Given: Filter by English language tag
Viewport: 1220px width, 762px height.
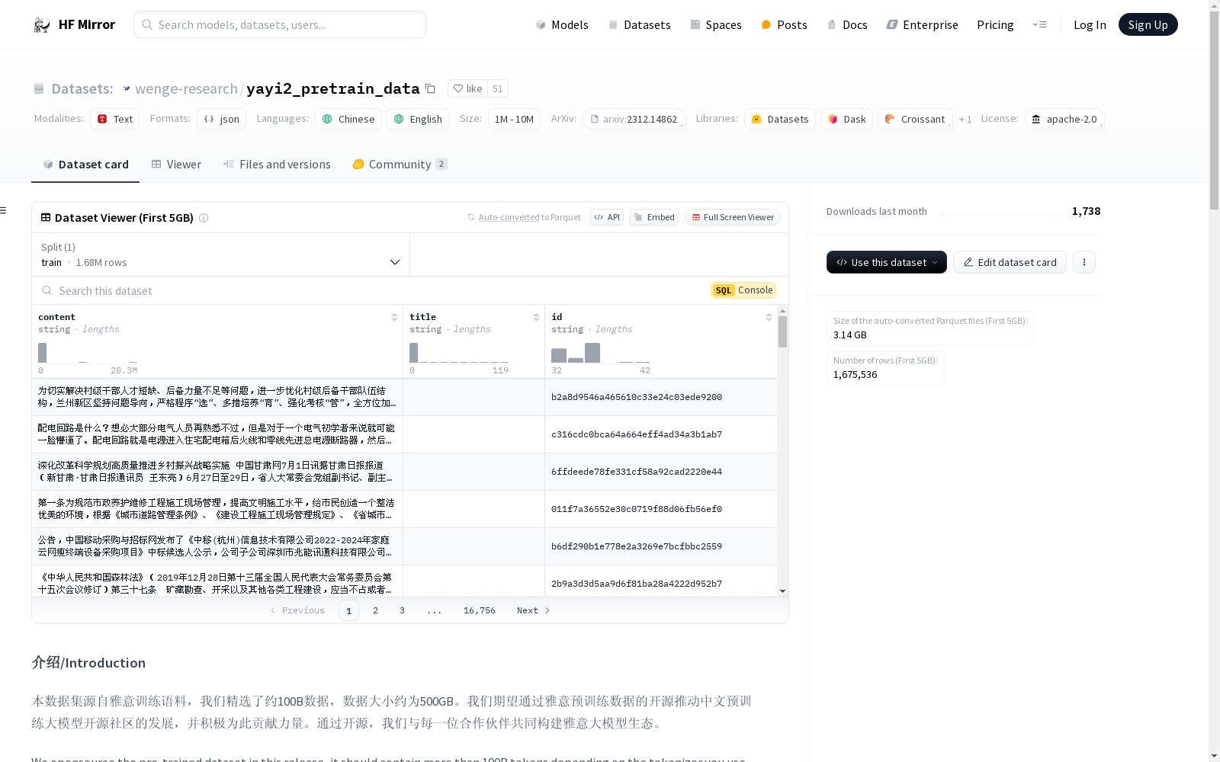Looking at the screenshot, I should (x=418, y=119).
